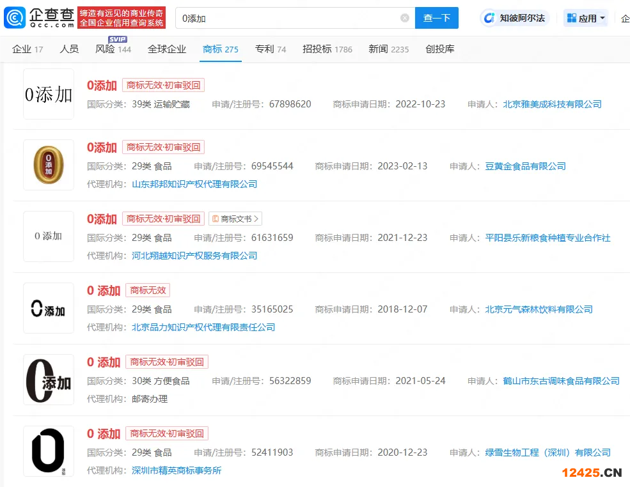
Task: Open applicant 北京元气森林饮料有限公司 link
Action: [x=539, y=309]
